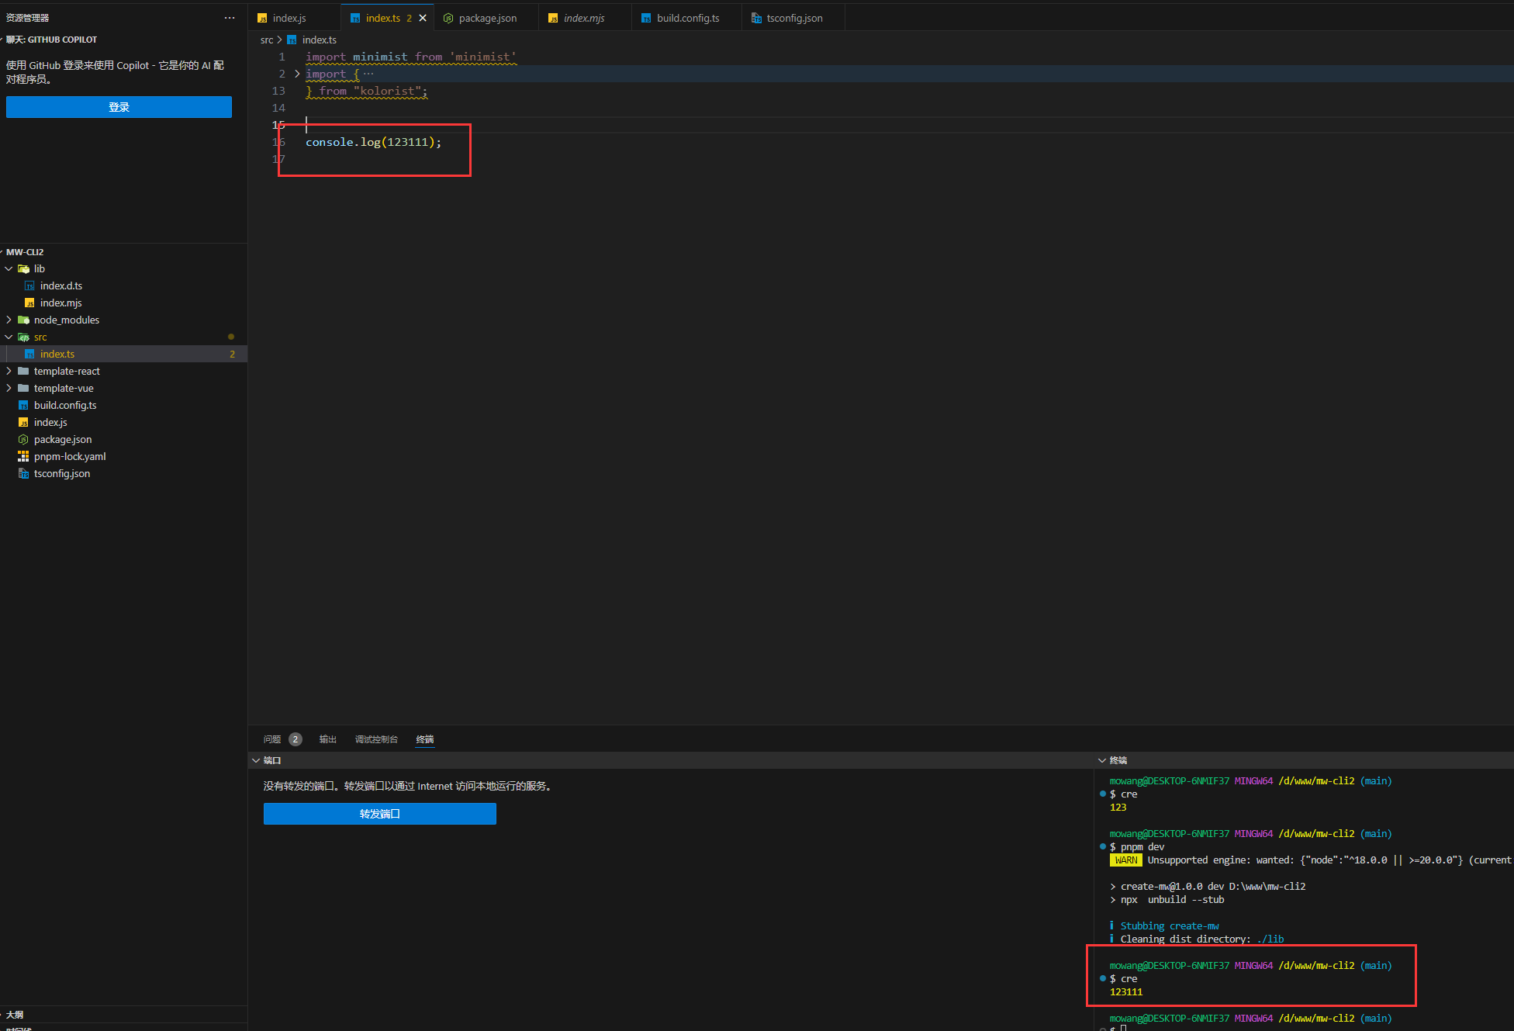Click the TS icon in the breadcrumb
1514x1031 pixels.
click(292, 40)
